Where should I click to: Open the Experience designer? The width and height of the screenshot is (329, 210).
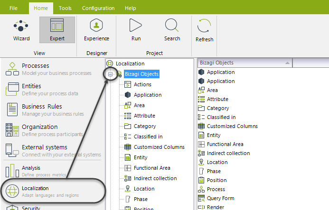[x=96, y=30]
